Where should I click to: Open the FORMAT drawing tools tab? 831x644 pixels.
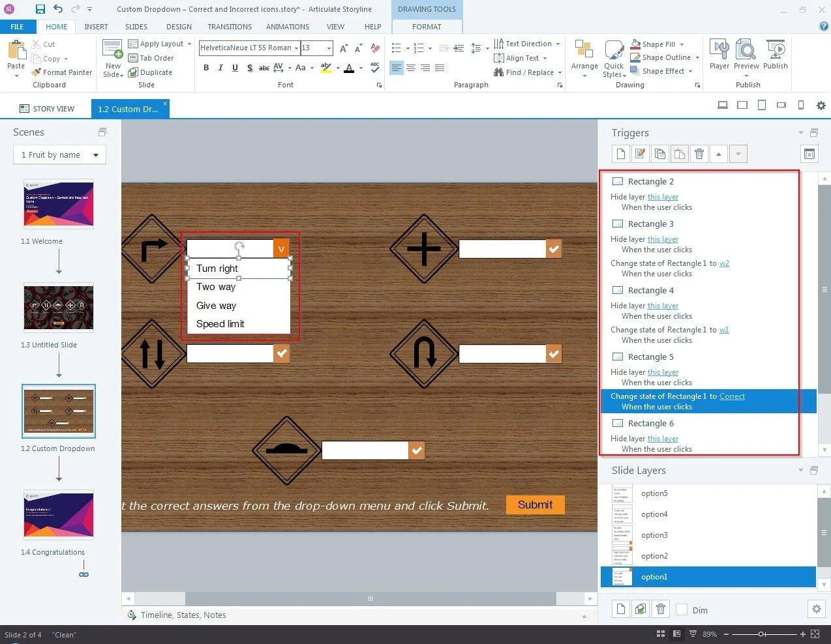click(427, 27)
